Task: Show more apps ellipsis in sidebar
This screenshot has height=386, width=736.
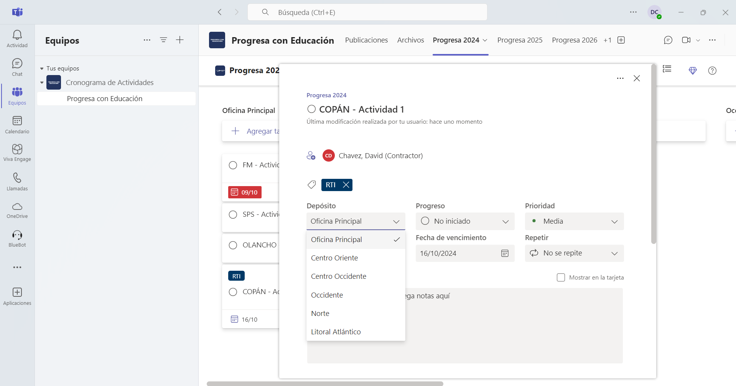Action: [x=17, y=267]
